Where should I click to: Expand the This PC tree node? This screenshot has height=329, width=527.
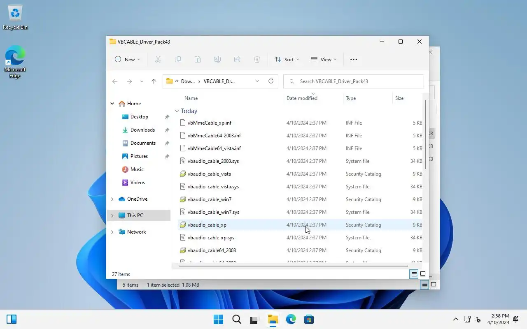pos(112,215)
